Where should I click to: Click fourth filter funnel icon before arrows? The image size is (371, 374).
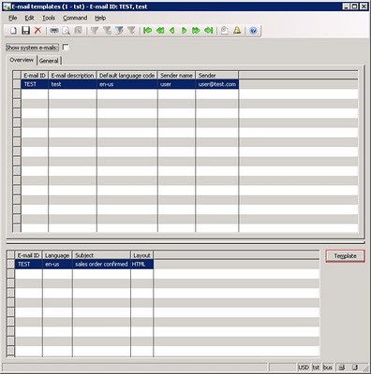[131, 31]
